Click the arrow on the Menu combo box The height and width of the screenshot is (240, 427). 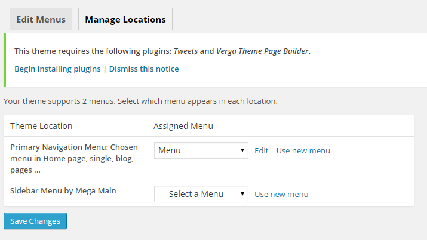[242, 150]
